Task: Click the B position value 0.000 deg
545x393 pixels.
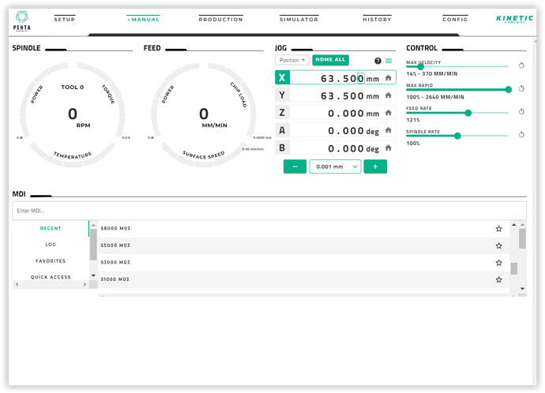Action: [354, 148]
